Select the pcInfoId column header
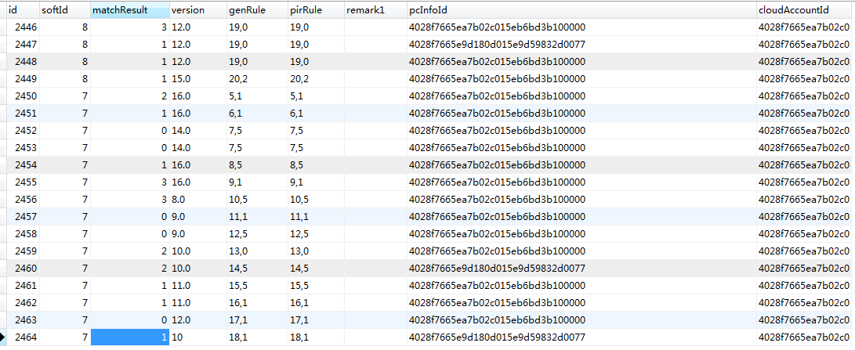The width and height of the screenshot is (855, 350). tap(581, 10)
